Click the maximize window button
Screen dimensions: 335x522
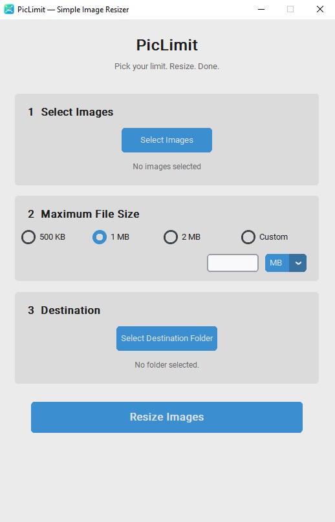(x=290, y=9)
